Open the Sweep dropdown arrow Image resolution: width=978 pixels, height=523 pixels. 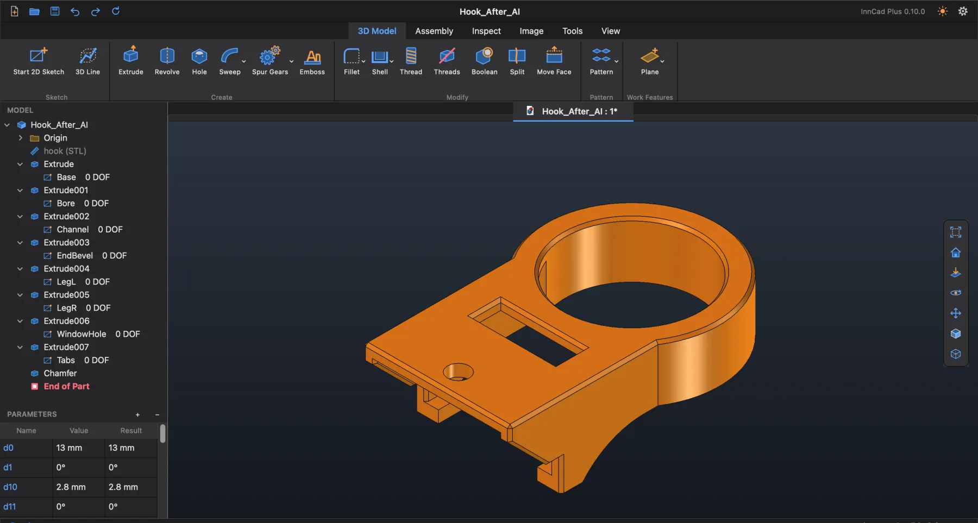click(x=244, y=61)
